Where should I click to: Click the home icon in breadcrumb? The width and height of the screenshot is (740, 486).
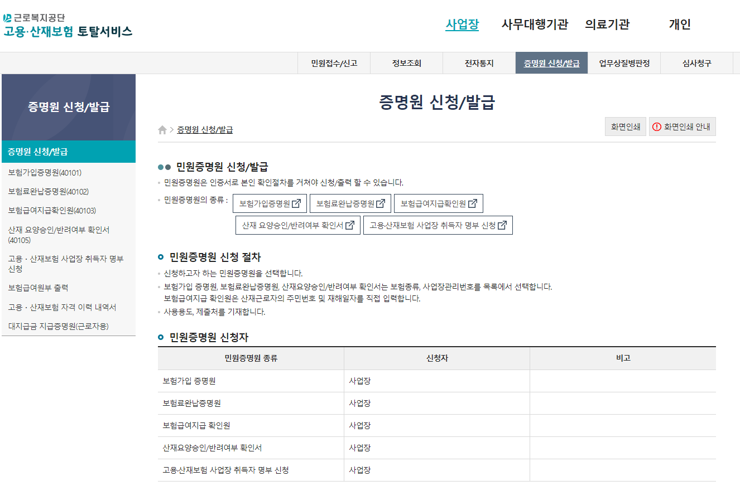click(161, 130)
